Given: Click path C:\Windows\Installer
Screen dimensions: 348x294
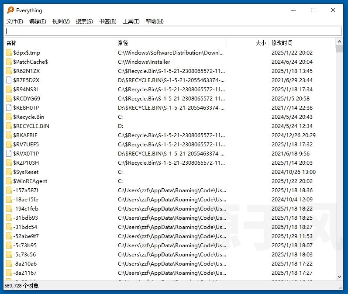Looking at the screenshot, I should coord(144,62).
